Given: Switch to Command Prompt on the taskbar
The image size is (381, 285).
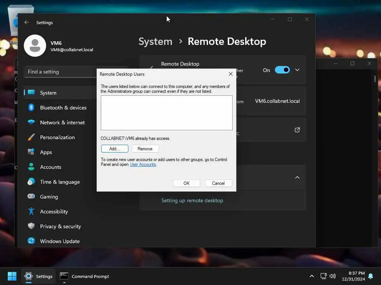Looking at the screenshot, I should point(84,276).
